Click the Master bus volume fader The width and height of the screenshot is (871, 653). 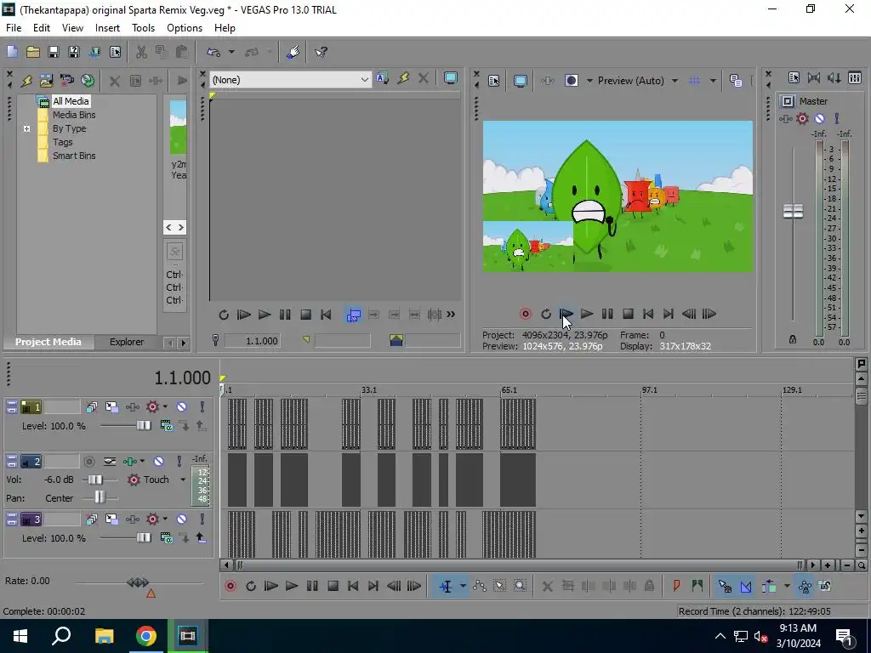(x=793, y=211)
